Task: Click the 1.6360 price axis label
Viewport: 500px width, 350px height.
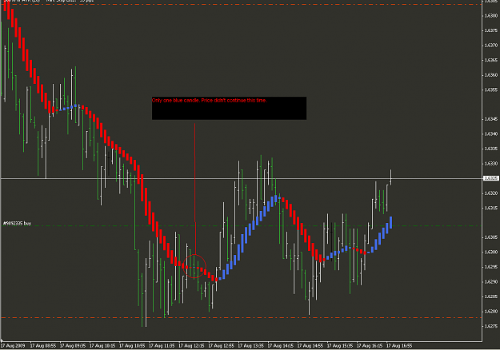Action: [x=491, y=75]
